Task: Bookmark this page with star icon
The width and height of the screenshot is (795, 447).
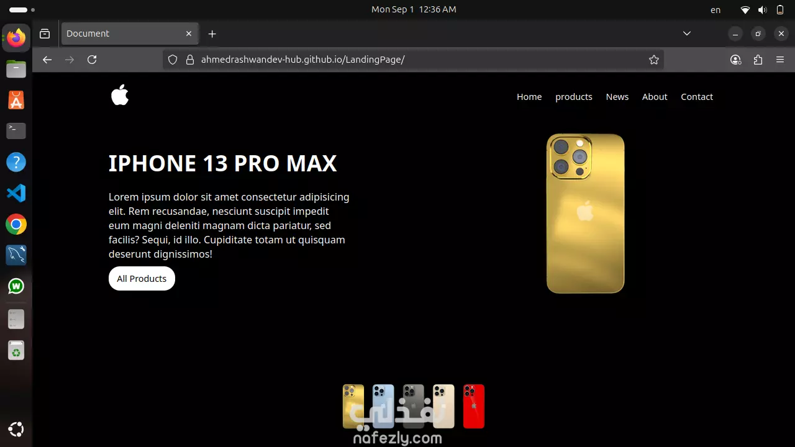Action: point(653,60)
